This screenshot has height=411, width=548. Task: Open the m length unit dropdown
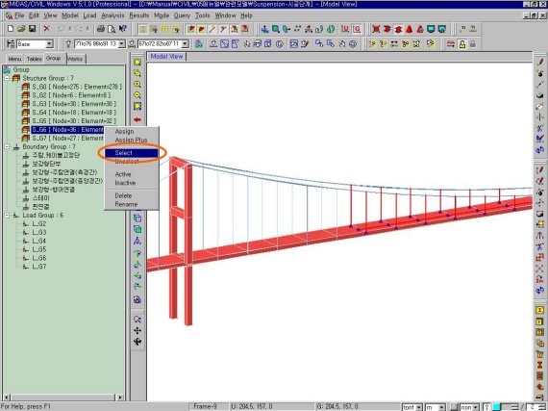point(441,407)
